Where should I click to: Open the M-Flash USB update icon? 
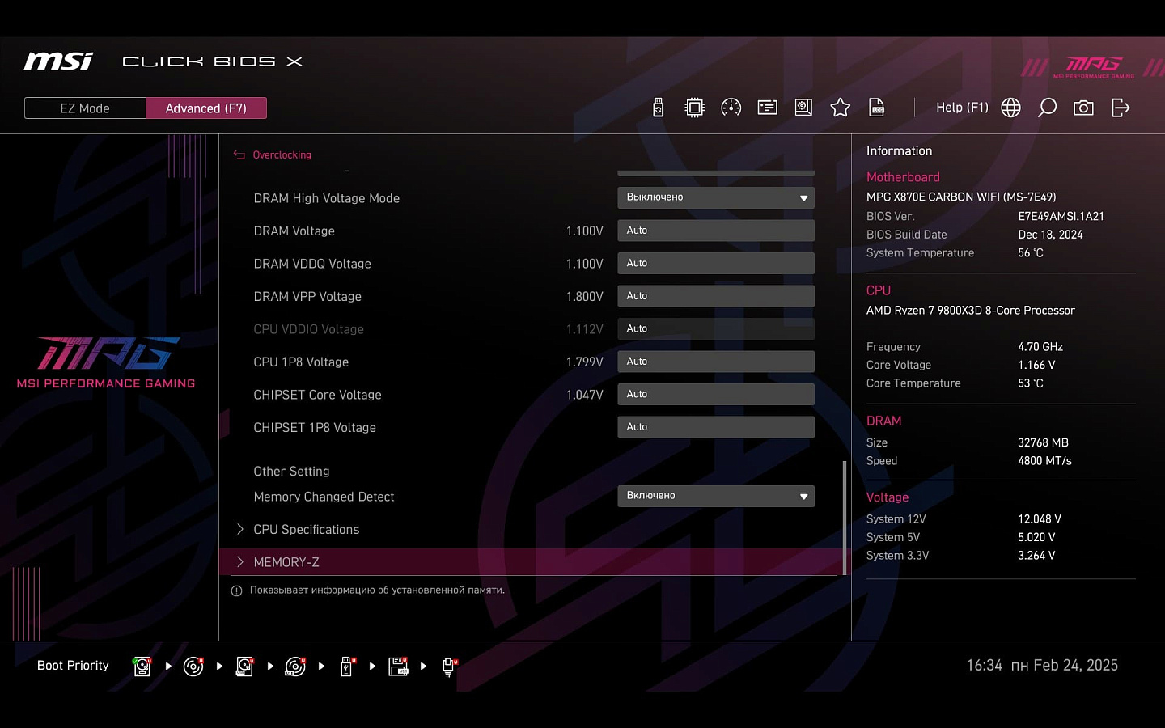(x=659, y=108)
